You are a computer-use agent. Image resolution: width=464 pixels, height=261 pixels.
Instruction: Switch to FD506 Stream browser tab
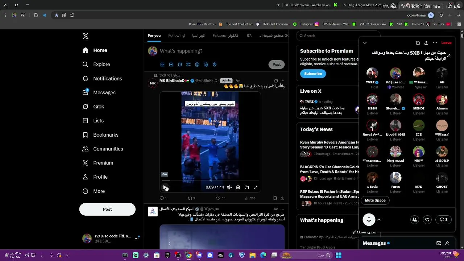tap(311, 5)
